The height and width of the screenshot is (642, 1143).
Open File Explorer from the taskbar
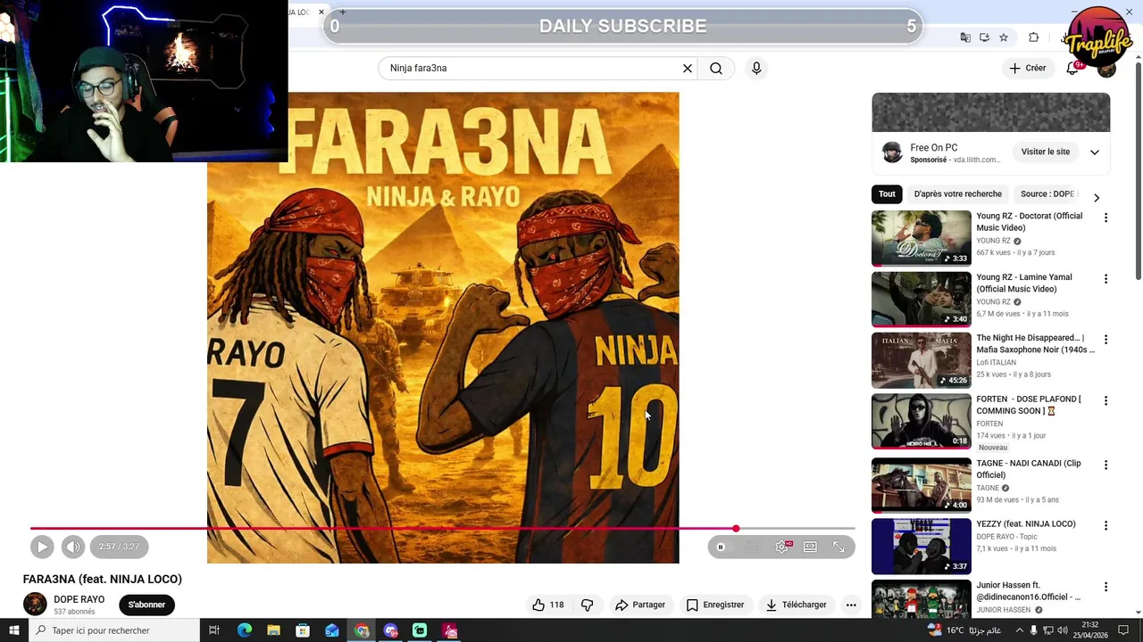pos(273,630)
